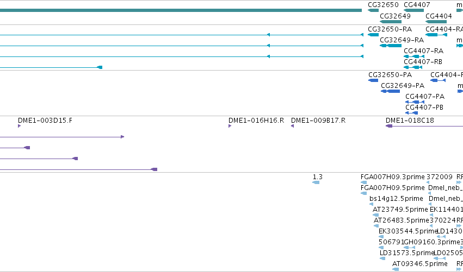Click EST EK303544.5prime
Screen dimensions: 463x272
(x=381, y=237)
